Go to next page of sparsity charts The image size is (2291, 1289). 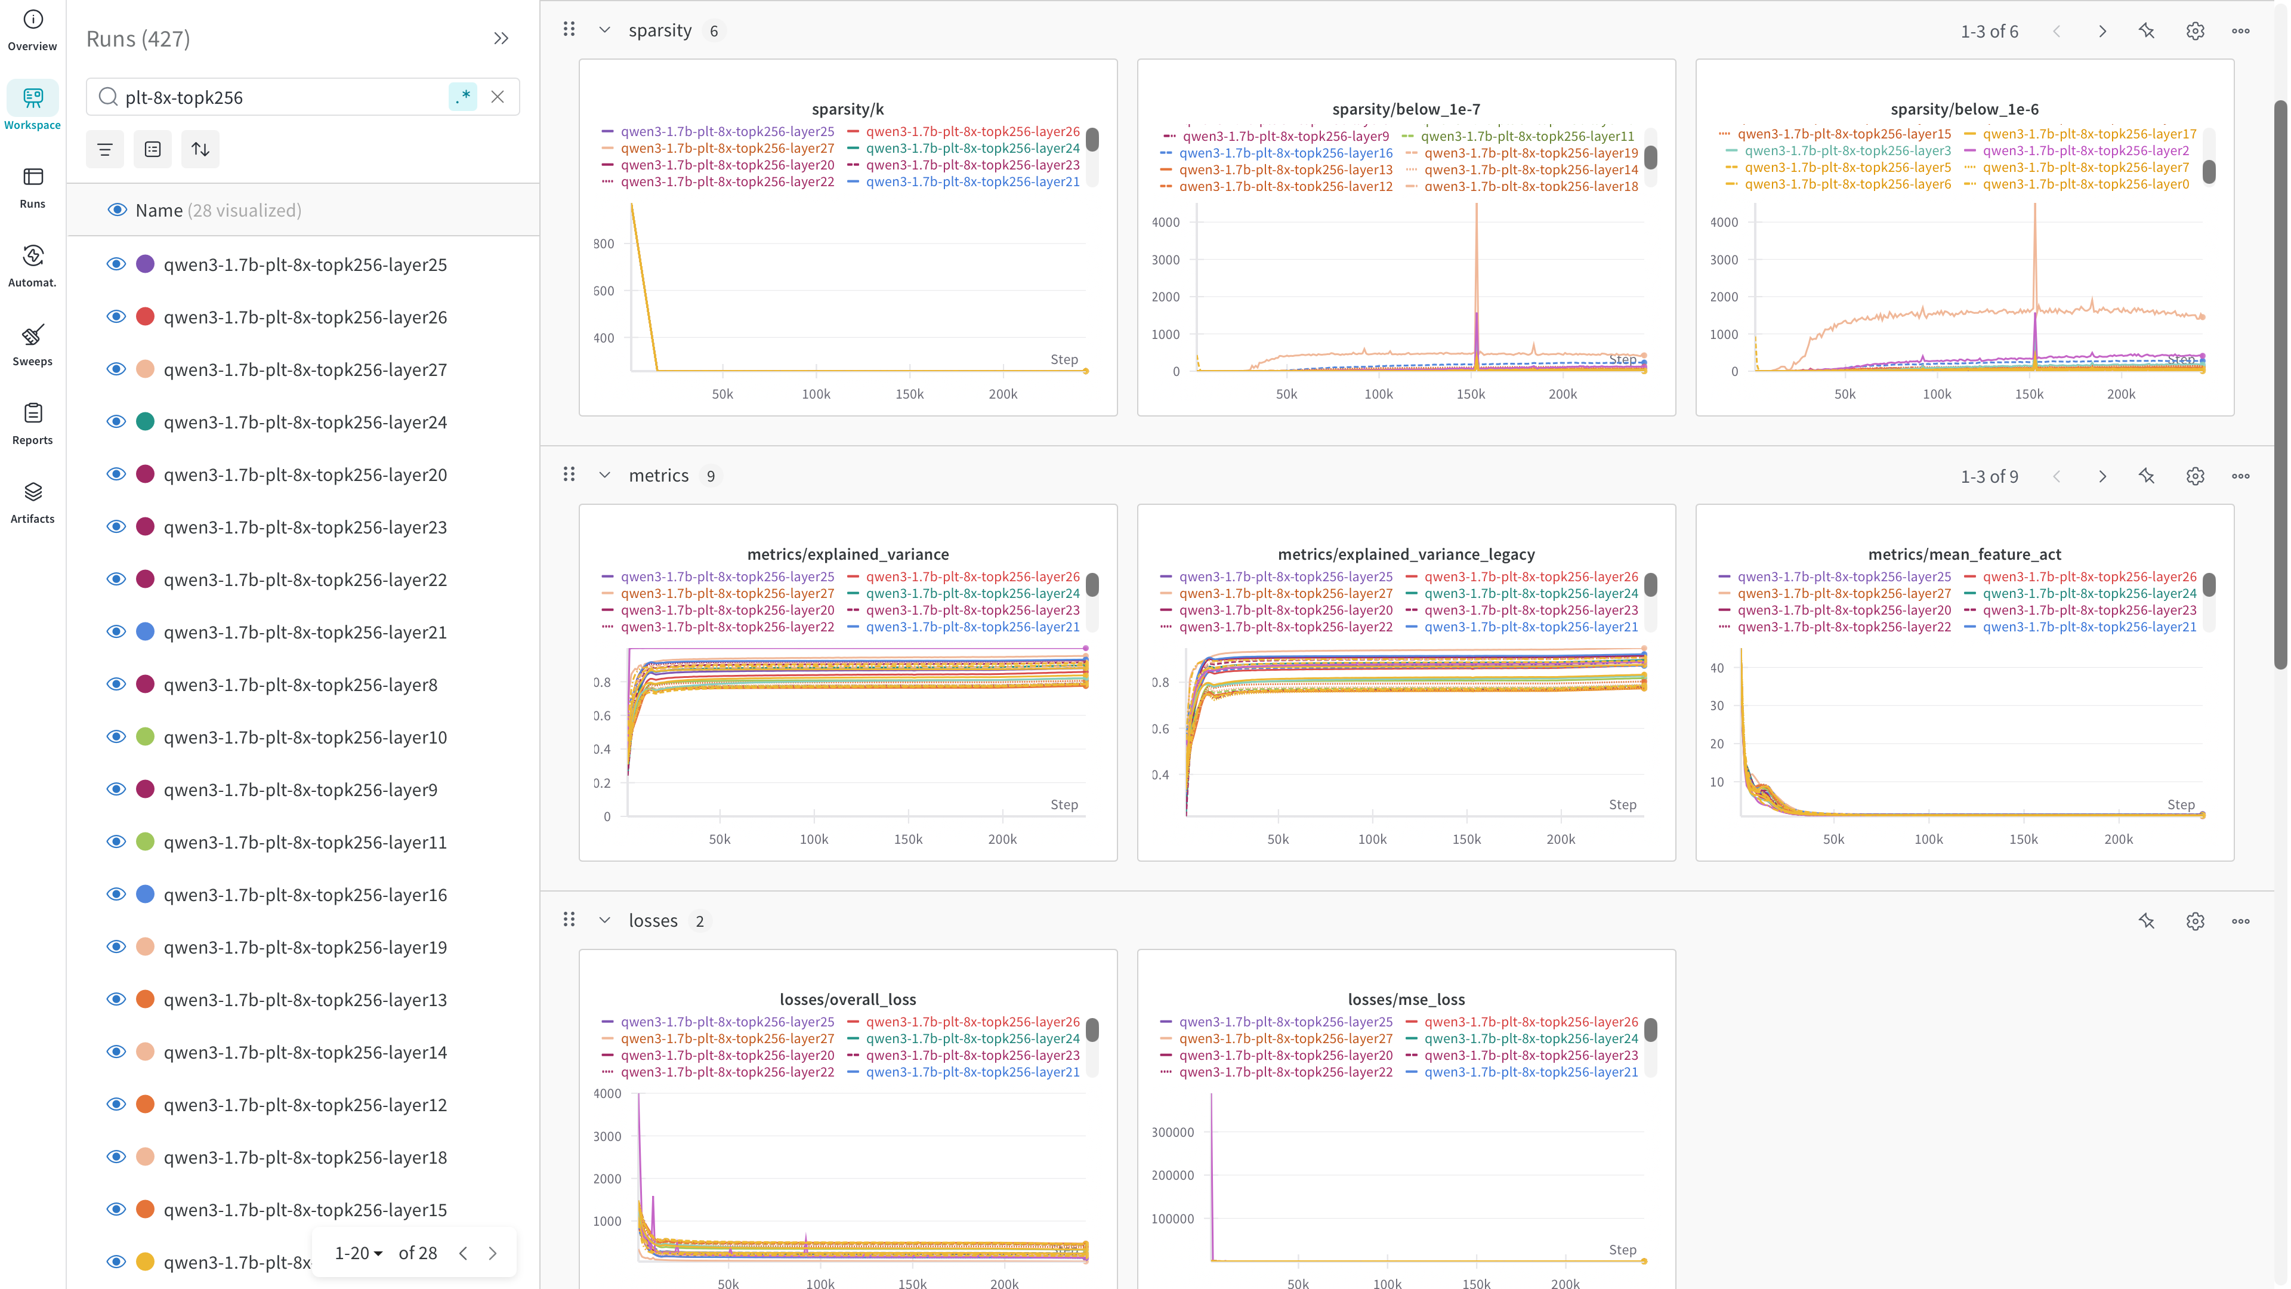tap(2102, 31)
